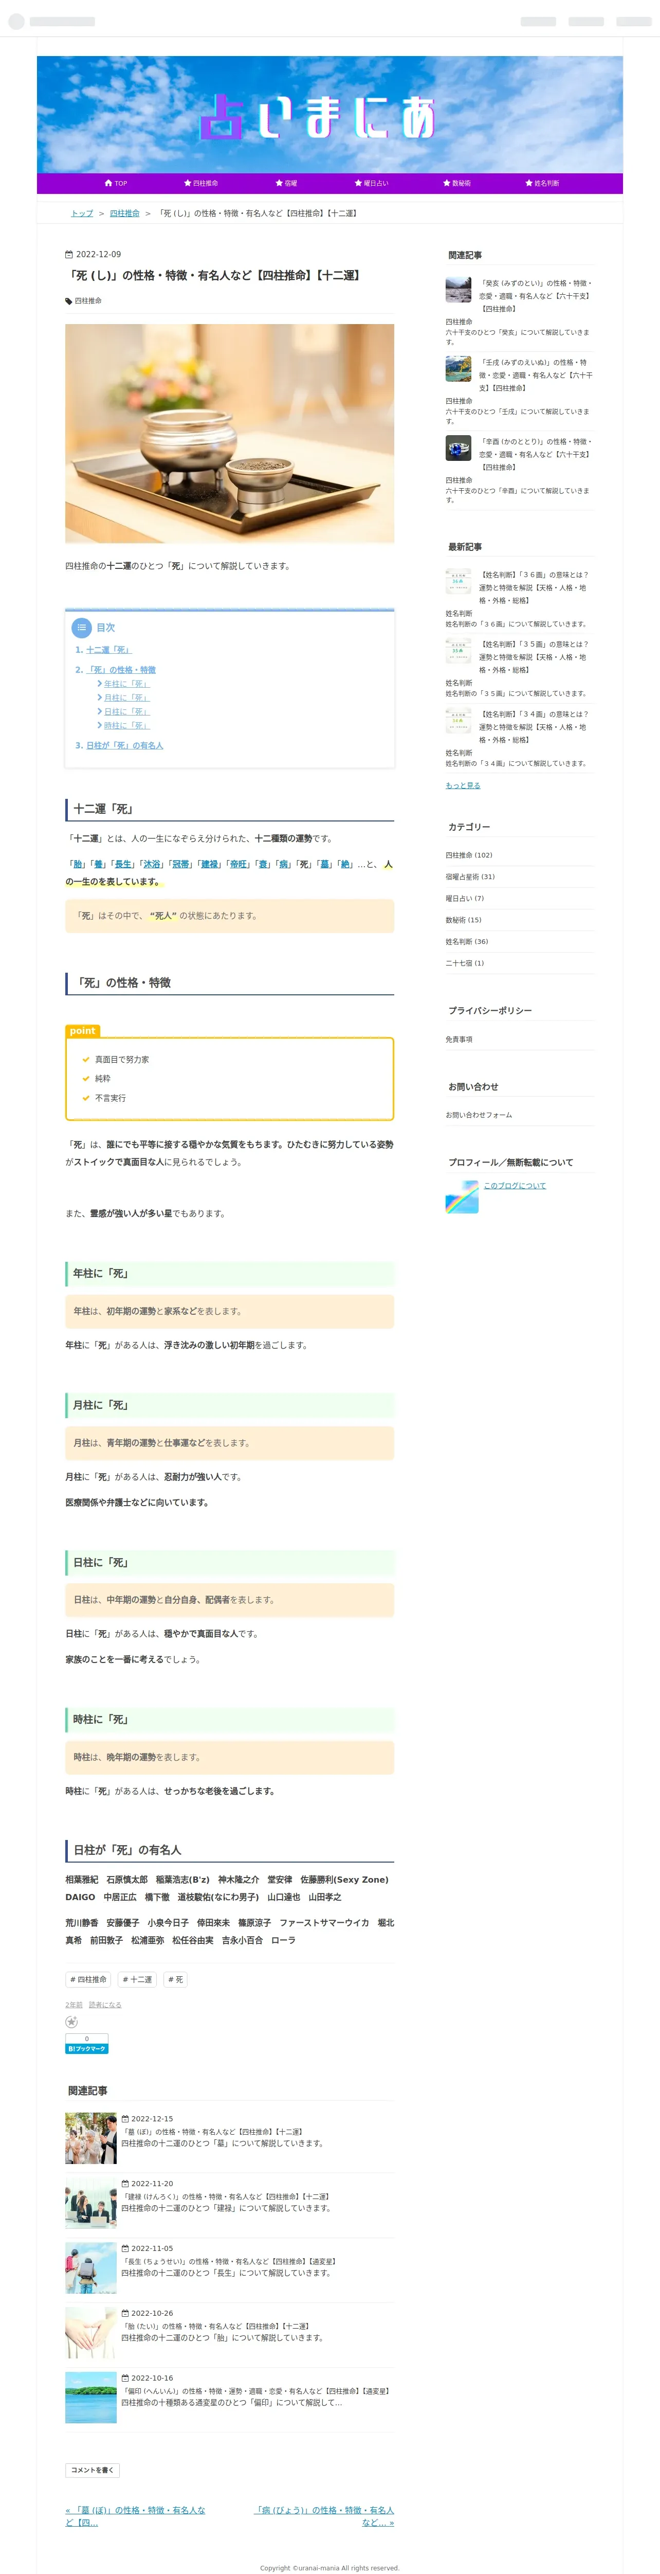
Task: Click the # 死 tag button
Action: [176, 1979]
